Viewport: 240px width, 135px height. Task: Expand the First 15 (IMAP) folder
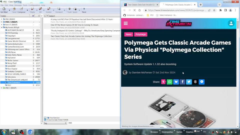tap(2, 25)
